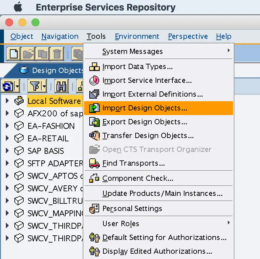
Task: Click the green zoom window button
Action: 35,22
